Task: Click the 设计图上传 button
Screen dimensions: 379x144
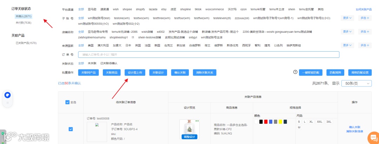Action: click(135, 73)
